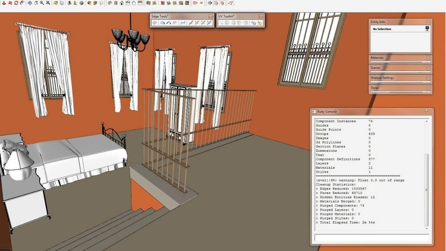This screenshot has width=446, height=251.
Task: Click the rightmost UV Toolkit icon
Action: tap(260, 23)
